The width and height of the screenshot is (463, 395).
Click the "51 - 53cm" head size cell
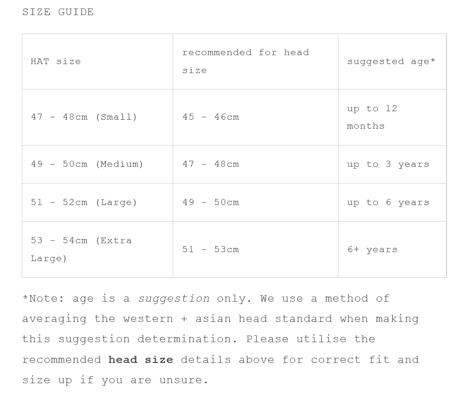[210, 249]
